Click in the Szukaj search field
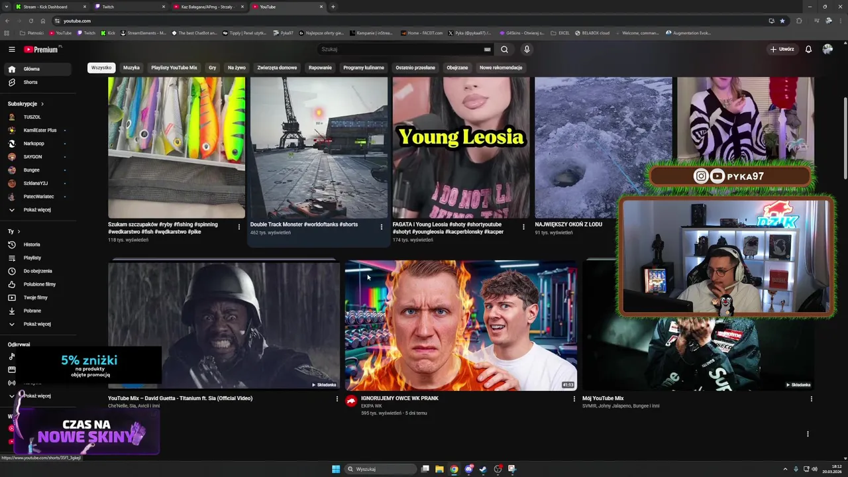 coord(401,49)
